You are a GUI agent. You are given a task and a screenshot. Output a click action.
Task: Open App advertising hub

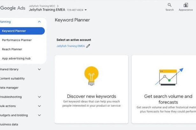17,59
